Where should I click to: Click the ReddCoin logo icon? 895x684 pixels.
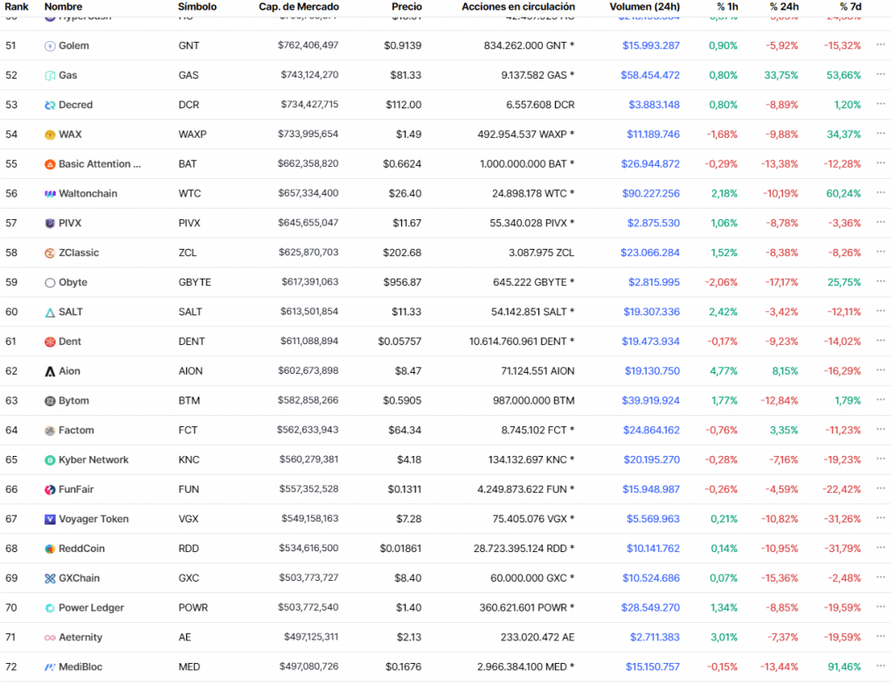point(50,549)
